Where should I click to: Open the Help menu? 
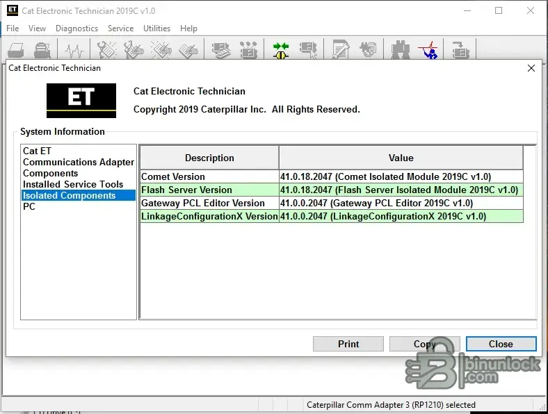188,28
